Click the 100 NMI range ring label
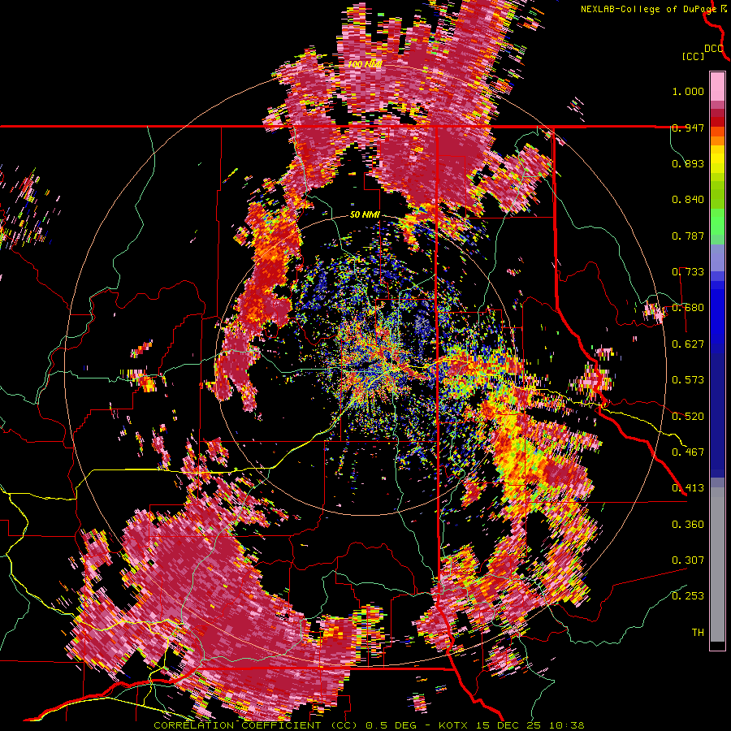Screen dimensions: 731x731 tap(365, 64)
